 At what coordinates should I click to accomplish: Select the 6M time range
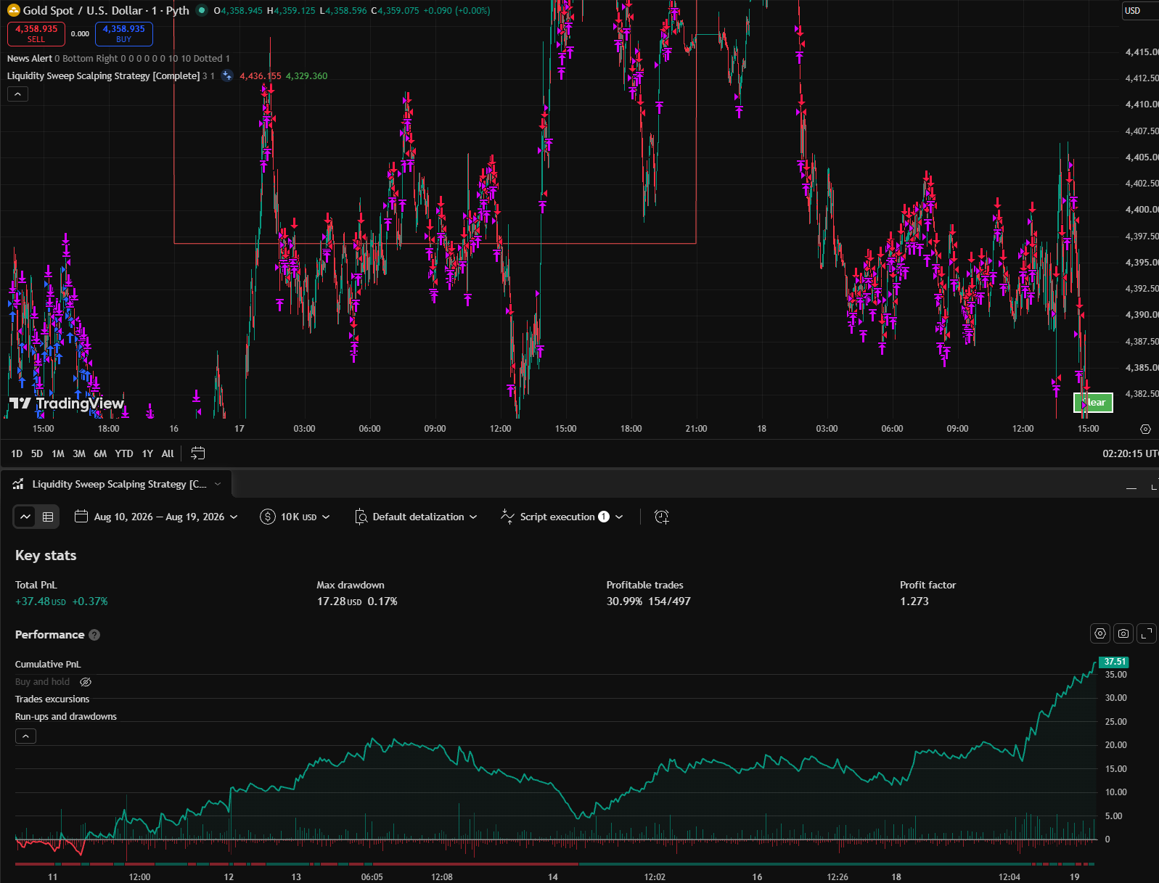click(x=100, y=453)
